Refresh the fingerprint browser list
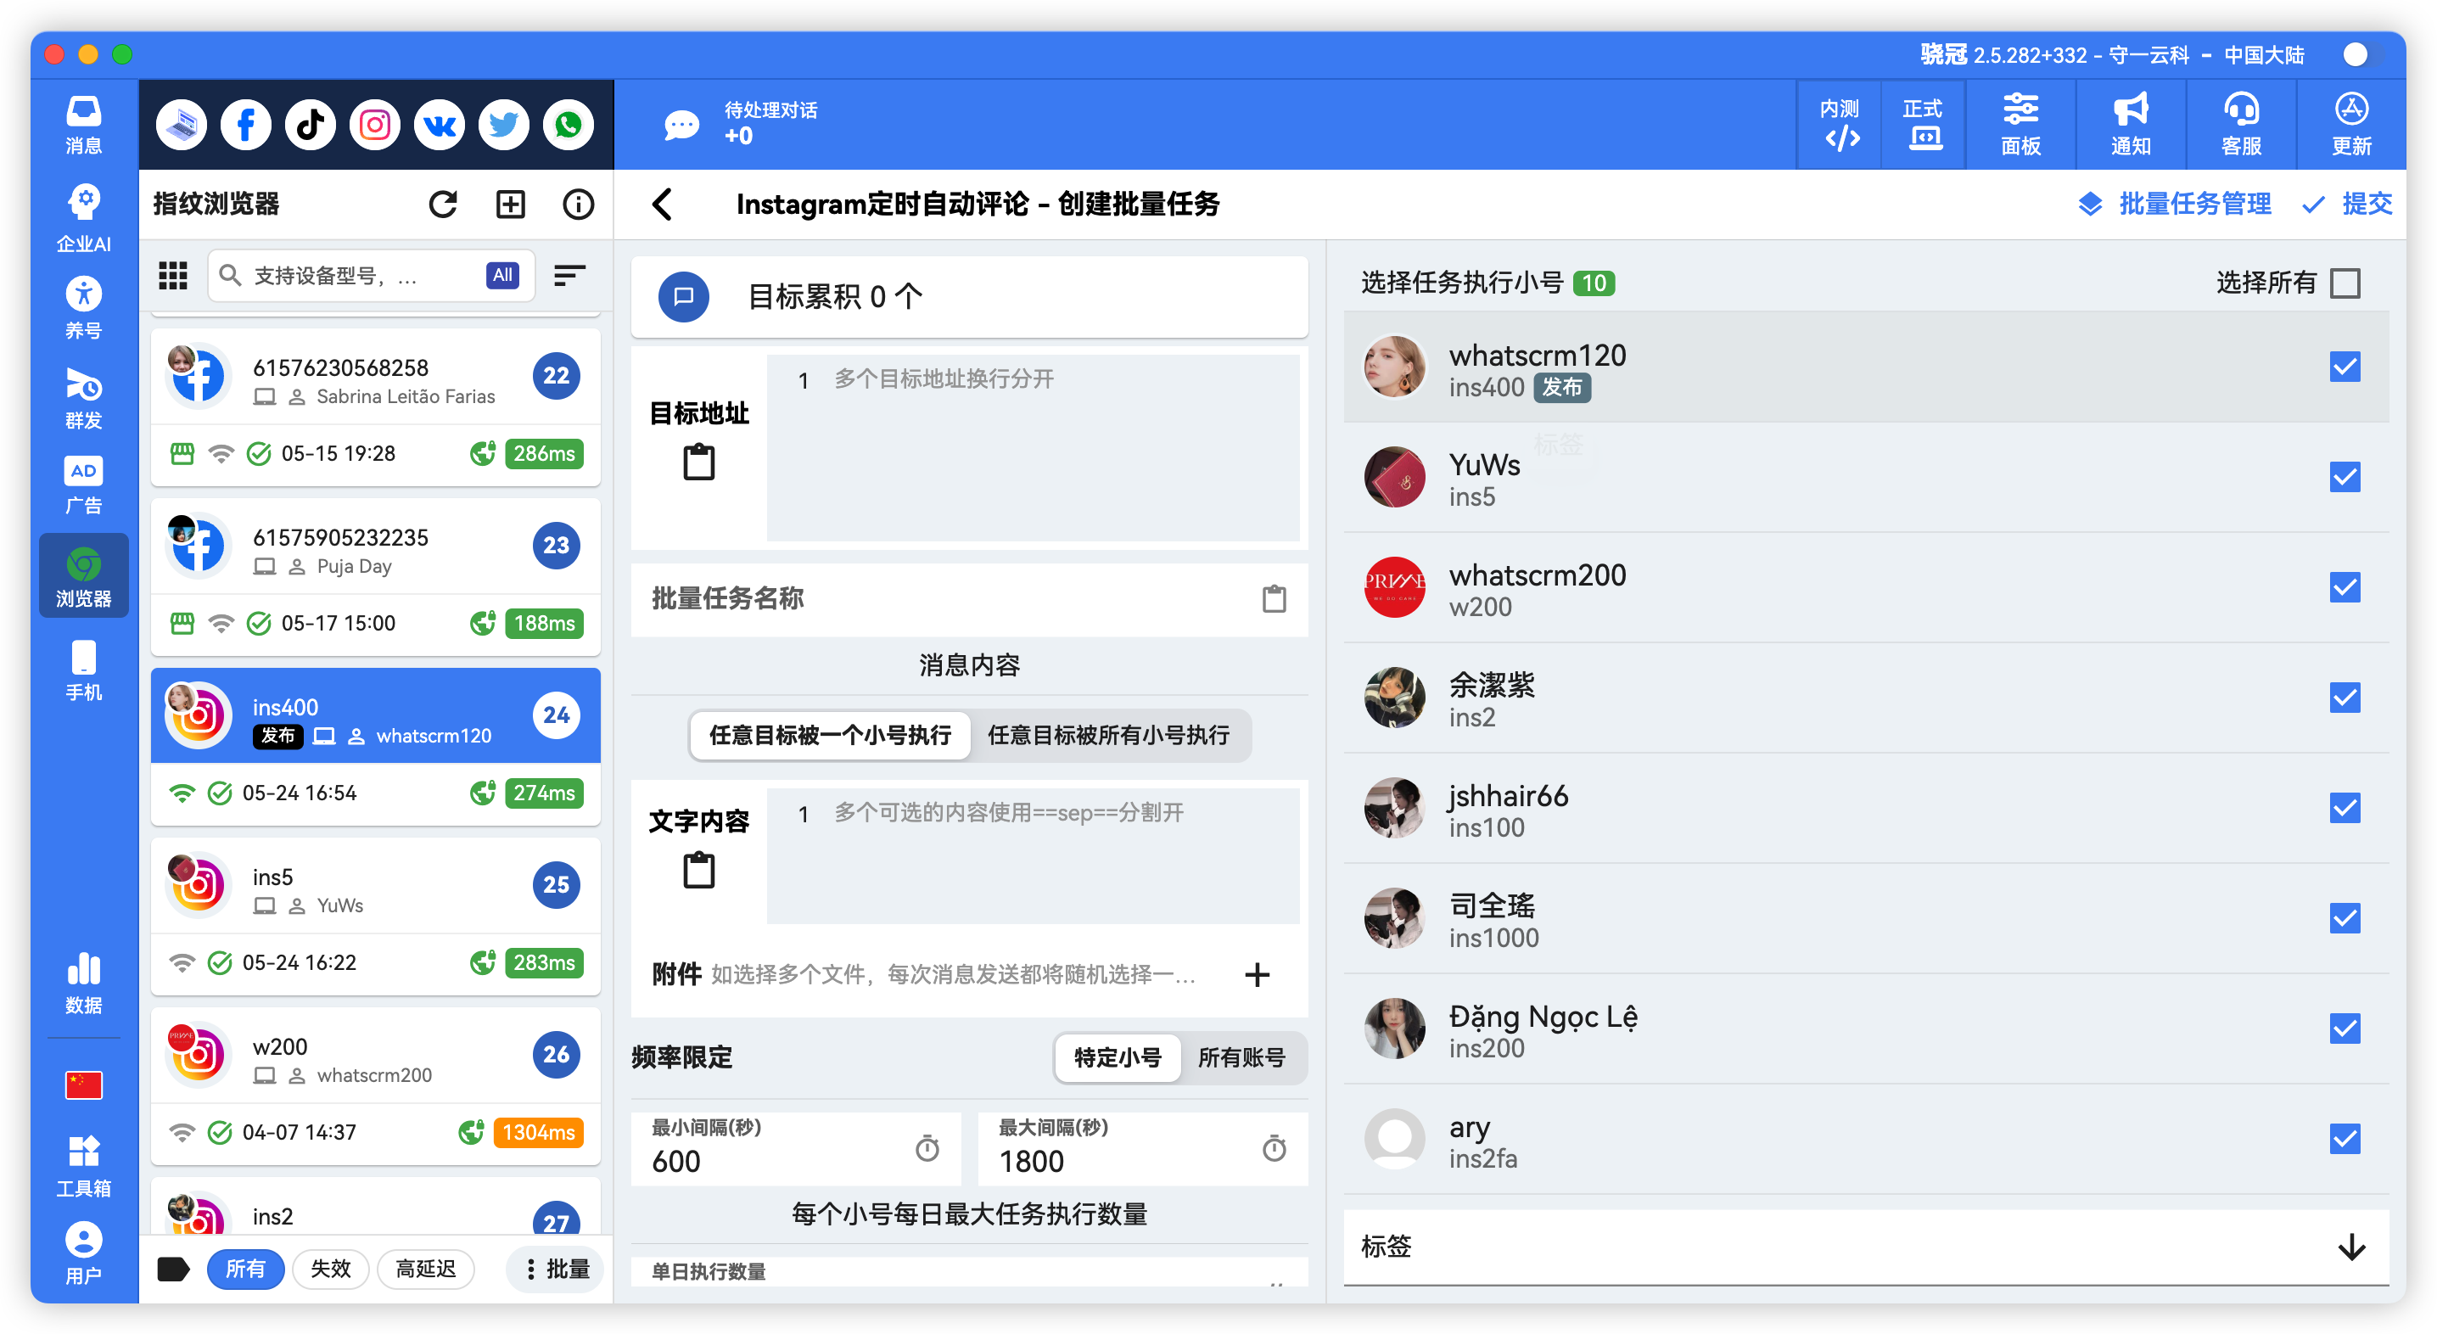 (x=444, y=204)
